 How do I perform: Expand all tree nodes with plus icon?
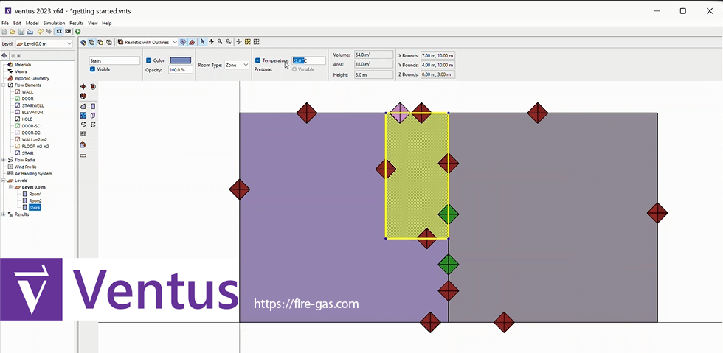(19, 55)
